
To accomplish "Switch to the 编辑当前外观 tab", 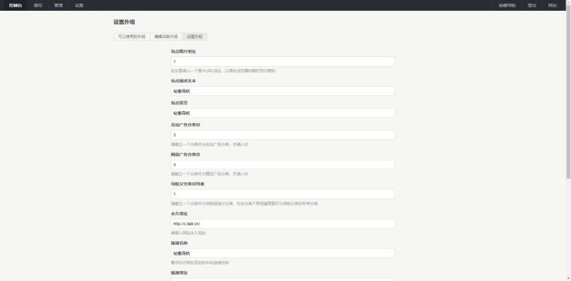I will (x=166, y=37).
